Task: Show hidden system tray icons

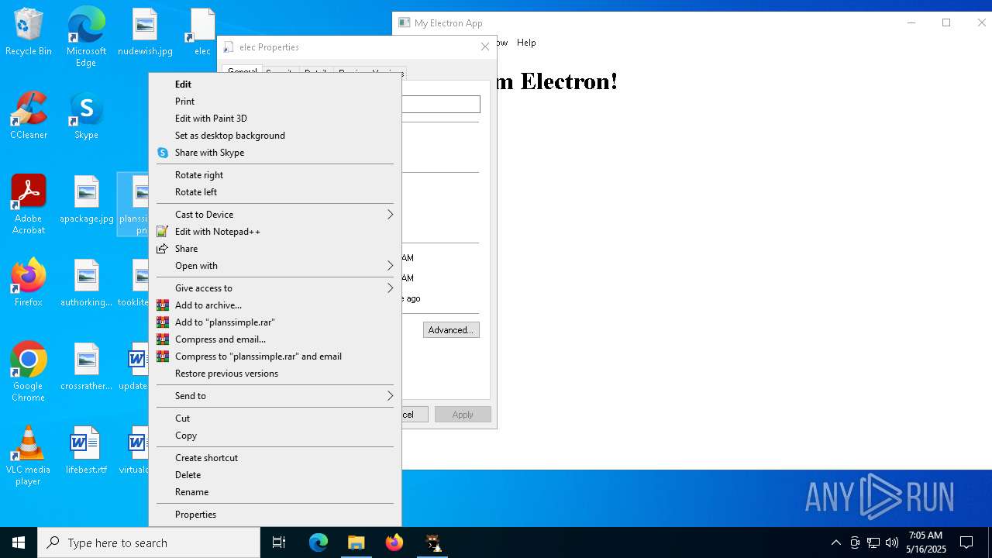Action: pyautogui.click(x=835, y=542)
